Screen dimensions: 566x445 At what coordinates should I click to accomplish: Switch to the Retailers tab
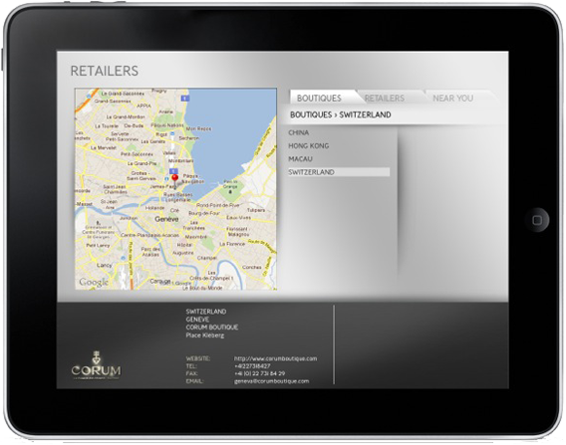pyautogui.click(x=385, y=99)
